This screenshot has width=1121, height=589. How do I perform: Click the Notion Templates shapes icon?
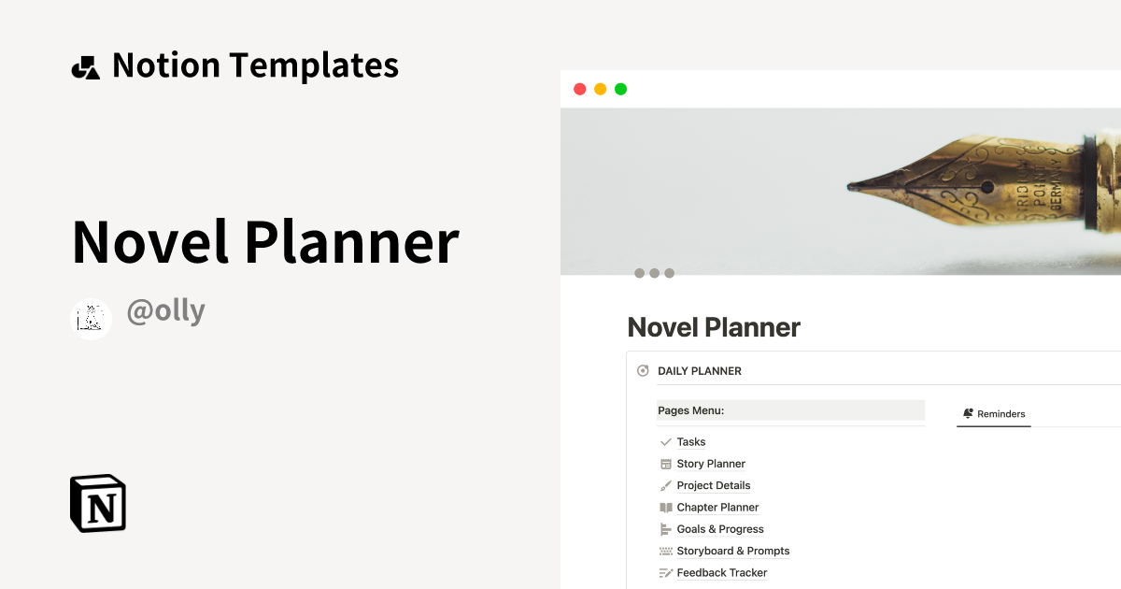tap(85, 66)
